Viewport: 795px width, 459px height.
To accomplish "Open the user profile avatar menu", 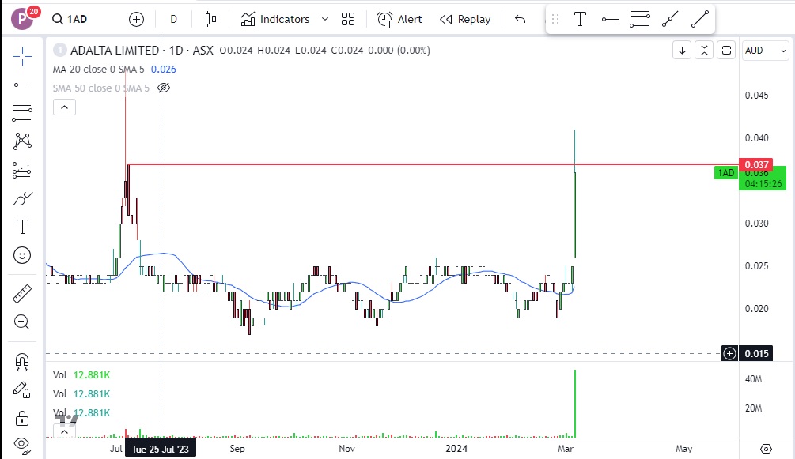I will click(x=22, y=19).
